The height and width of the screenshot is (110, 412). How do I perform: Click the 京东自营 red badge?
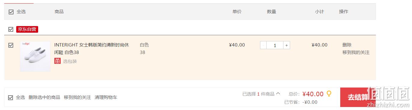tap(27, 29)
